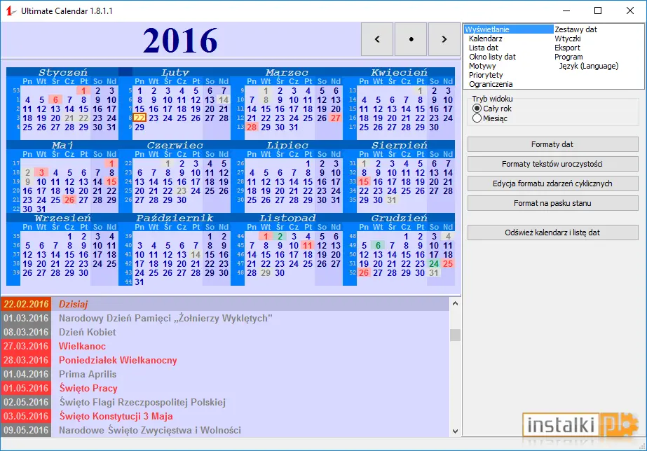This screenshot has width=647, height=451.
Task: Click the date list scrollbar thumb
Action: 455,335
